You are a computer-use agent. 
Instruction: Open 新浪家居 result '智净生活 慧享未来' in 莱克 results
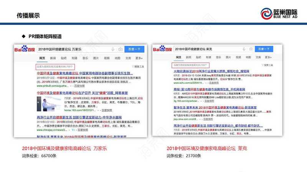[215, 107]
